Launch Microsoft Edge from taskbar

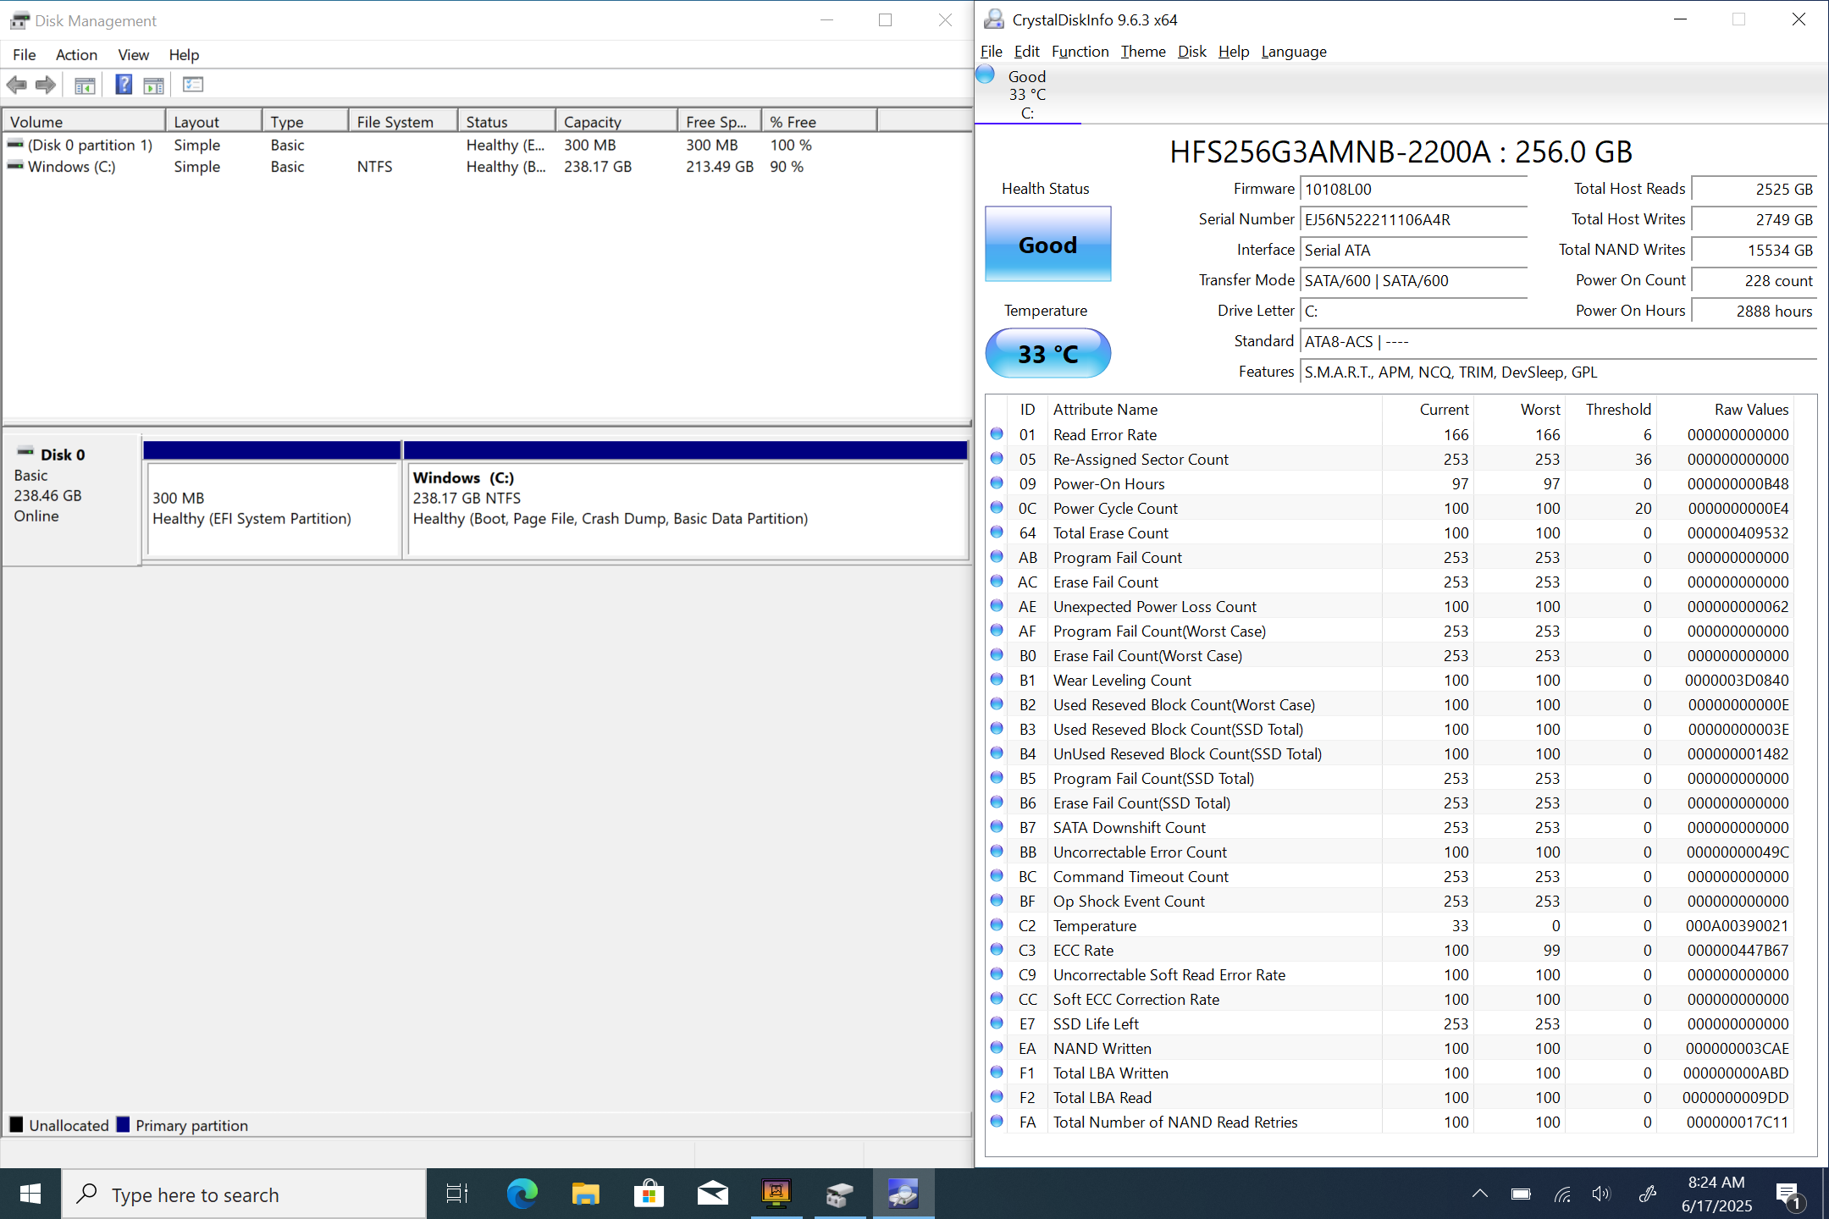(x=522, y=1194)
